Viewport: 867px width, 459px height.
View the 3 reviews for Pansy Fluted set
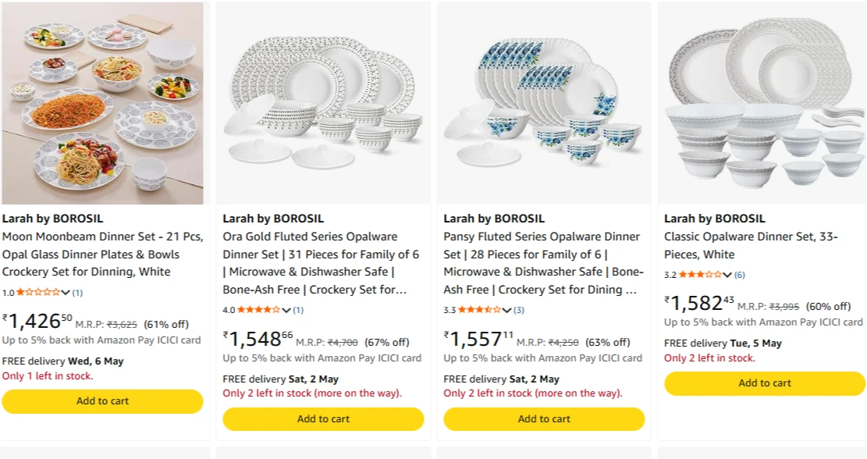coord(519,310)
